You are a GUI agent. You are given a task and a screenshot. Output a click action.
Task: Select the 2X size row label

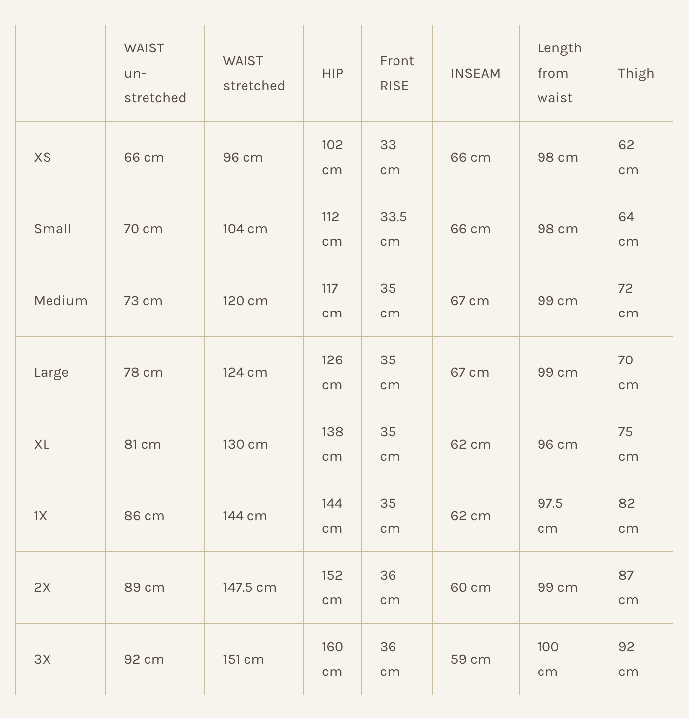coord(42,587)
